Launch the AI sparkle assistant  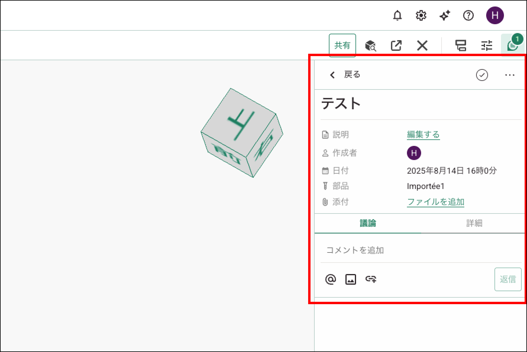tap(444, 15)
